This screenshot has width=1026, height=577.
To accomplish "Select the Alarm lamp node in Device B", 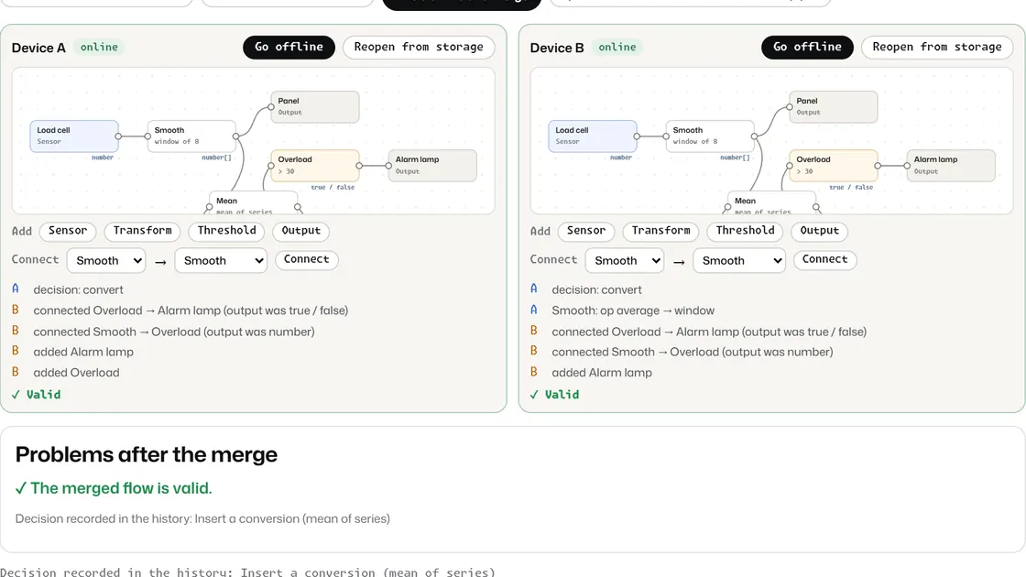I will 951,166.
